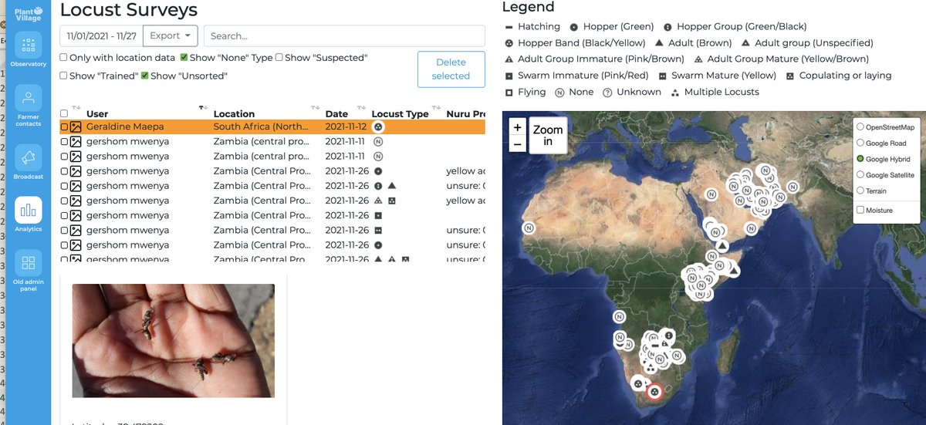Sort table by User column
This screenshot has width=926, height=425.
(x=97, y=113)
